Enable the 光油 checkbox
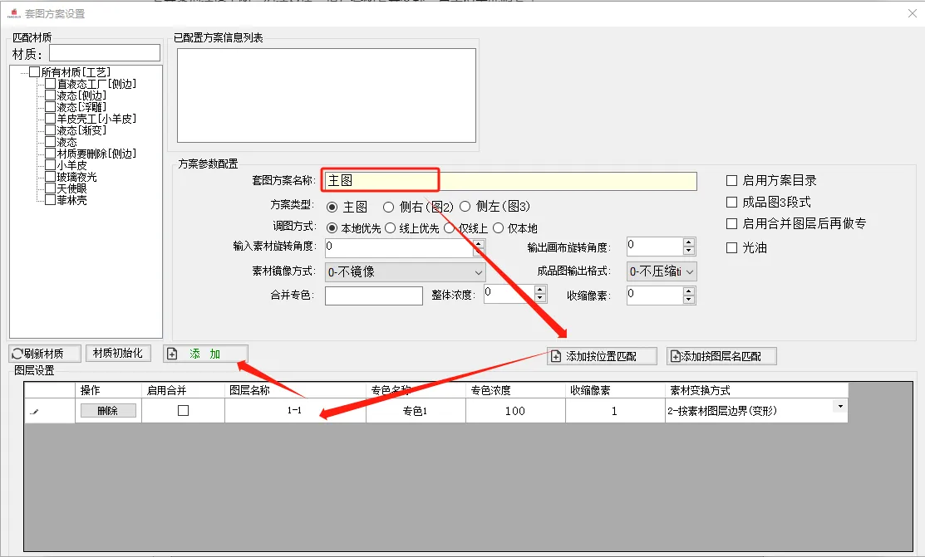 tap(731, 247)
